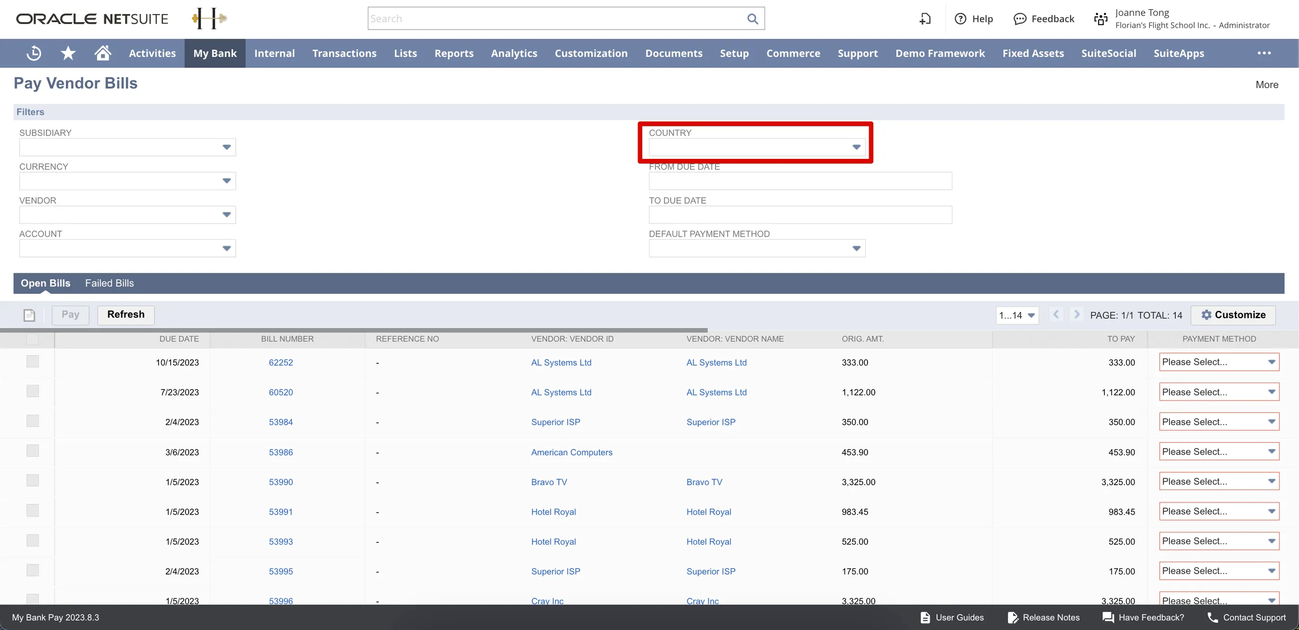
Task: Open bill number 53993 link
Action: pyautogui.click(x=280, y=541)
